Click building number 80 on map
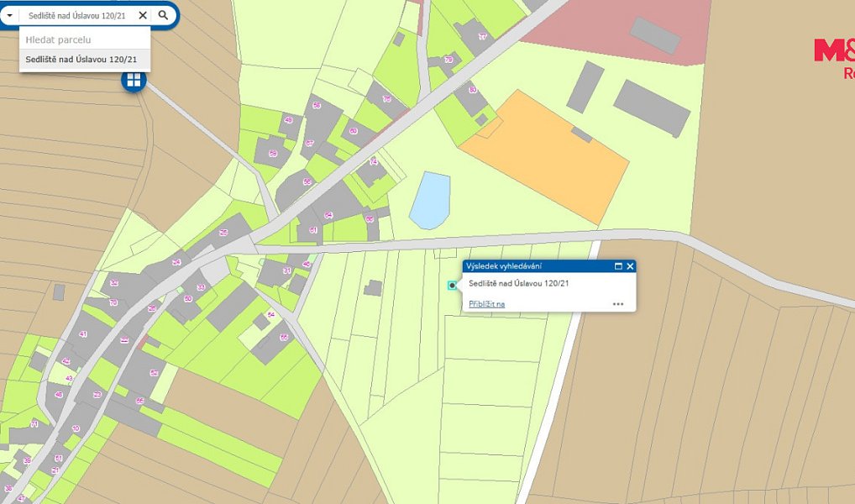855x504 pixels. tap(472, 90)
